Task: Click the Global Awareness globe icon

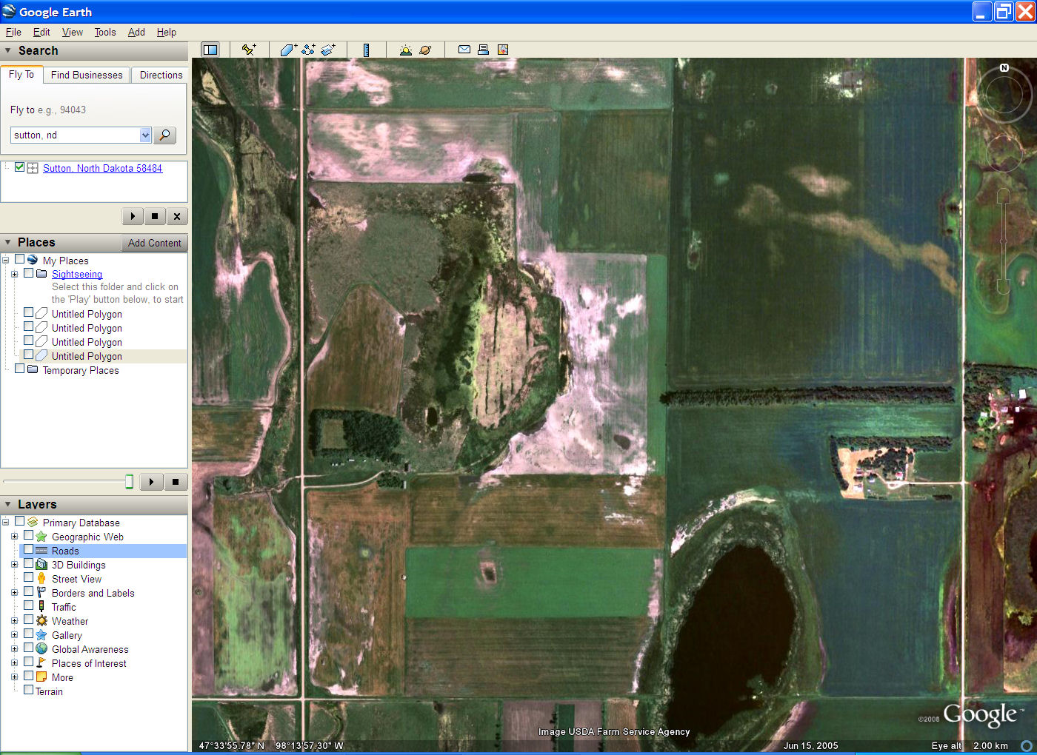Action: (x=41, y=649)
